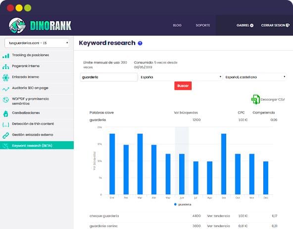Open Ver tendencia for cheque guarderia
Image resolution: width=293 pixels, height=229 pixels.
click(218, 216)
